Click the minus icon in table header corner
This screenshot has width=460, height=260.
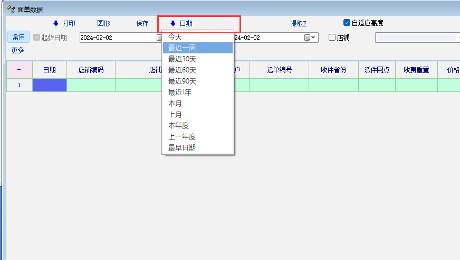pos(19,70)
